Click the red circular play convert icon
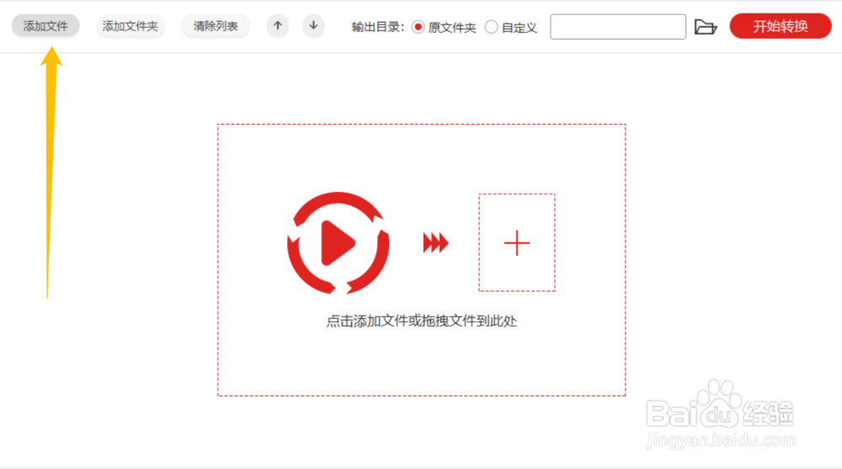This screenshot has width=842, height=469. pos(338,242)
